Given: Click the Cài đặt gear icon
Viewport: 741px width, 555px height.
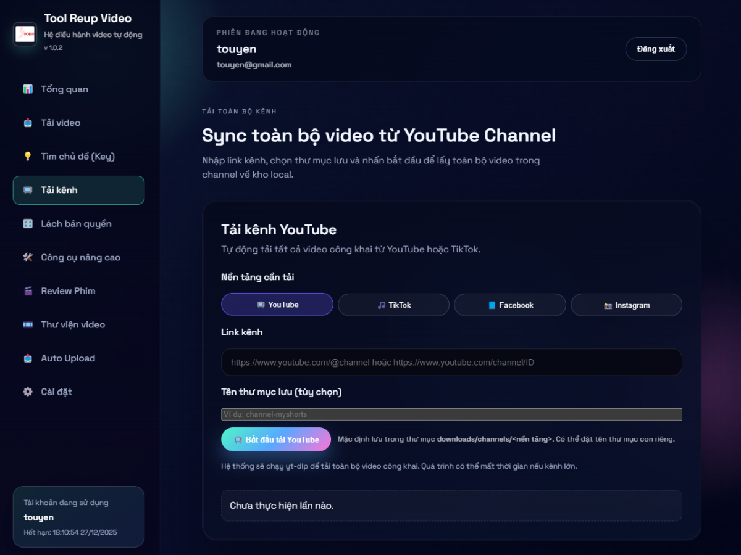Looking at the screenshot, I should [x=28, y=392].
